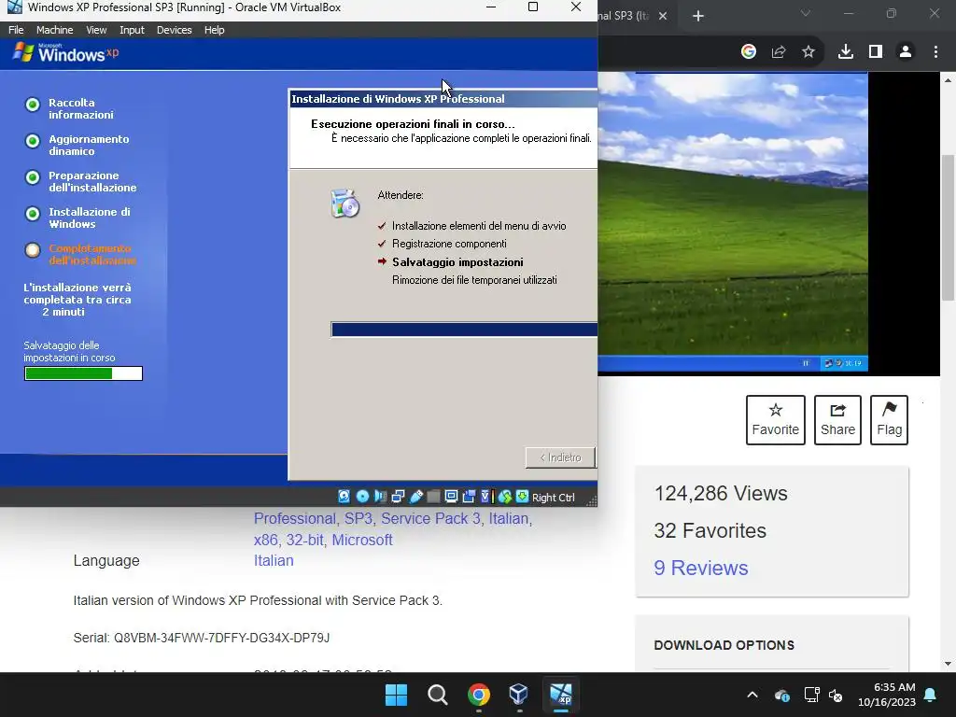Viewport: 956px width, 717px height.
Task: Open the Chrome three-dot menu
Action: (935, 52)
